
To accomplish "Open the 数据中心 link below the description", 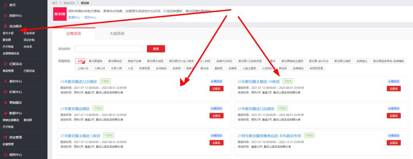I will tap(74, 18).
